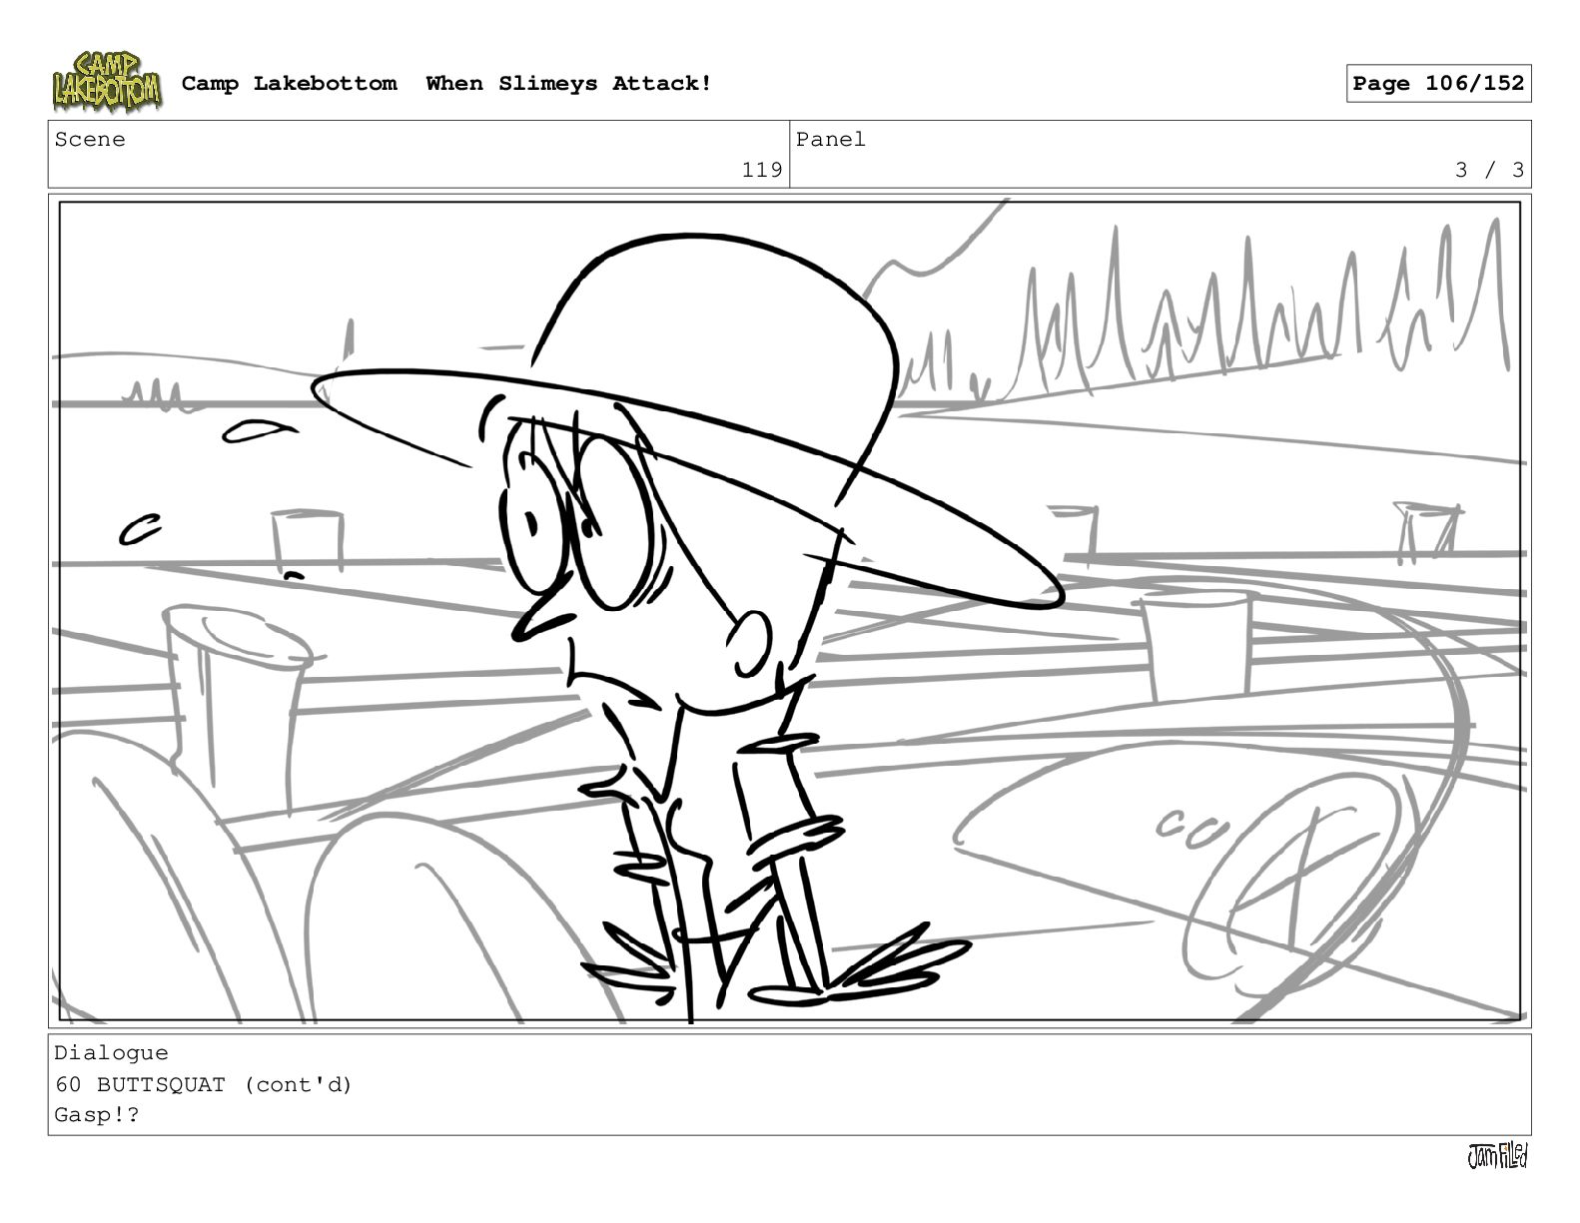
Task: Click the 'Panel' label
Action: pos(831,140)
